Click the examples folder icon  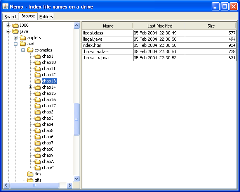pyautogui.click(x=30, y=50)
